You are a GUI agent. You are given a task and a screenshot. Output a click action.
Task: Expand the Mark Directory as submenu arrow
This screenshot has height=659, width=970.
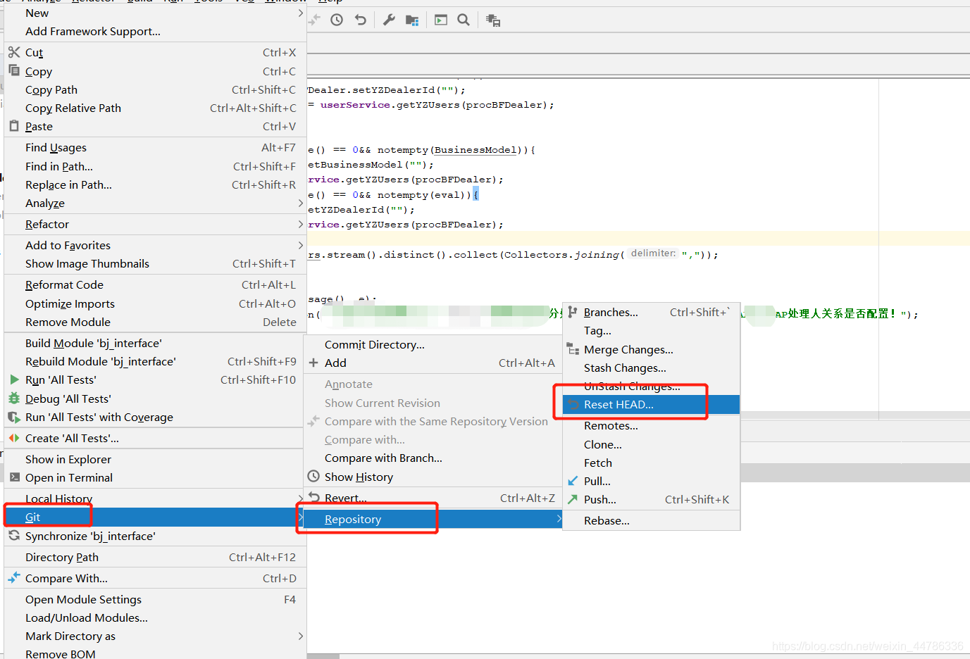pyautogui.click(x=301, y=636)
